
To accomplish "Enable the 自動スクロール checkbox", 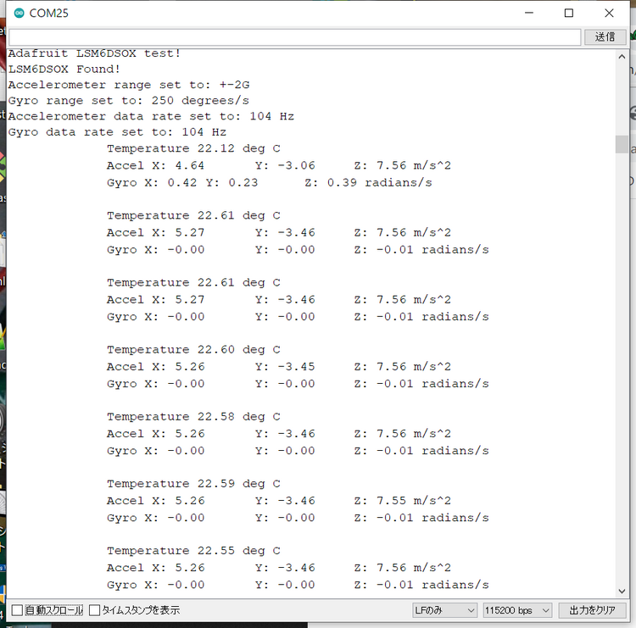I will tap(17, 610).
